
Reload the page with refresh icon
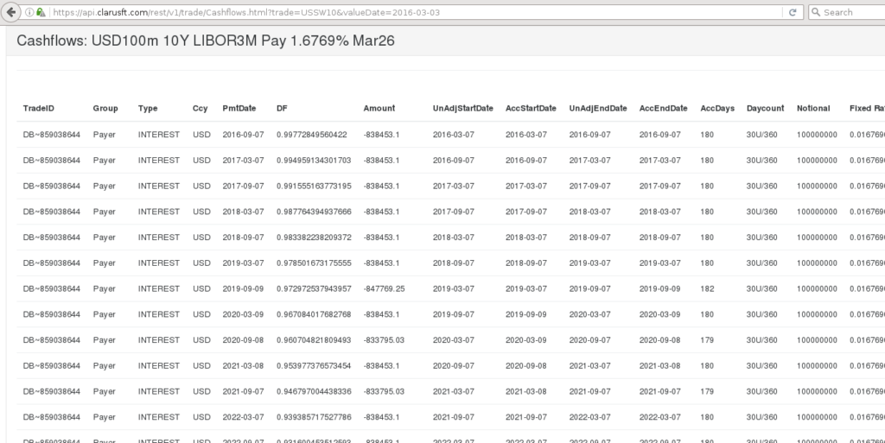click(x=793, y=12)
